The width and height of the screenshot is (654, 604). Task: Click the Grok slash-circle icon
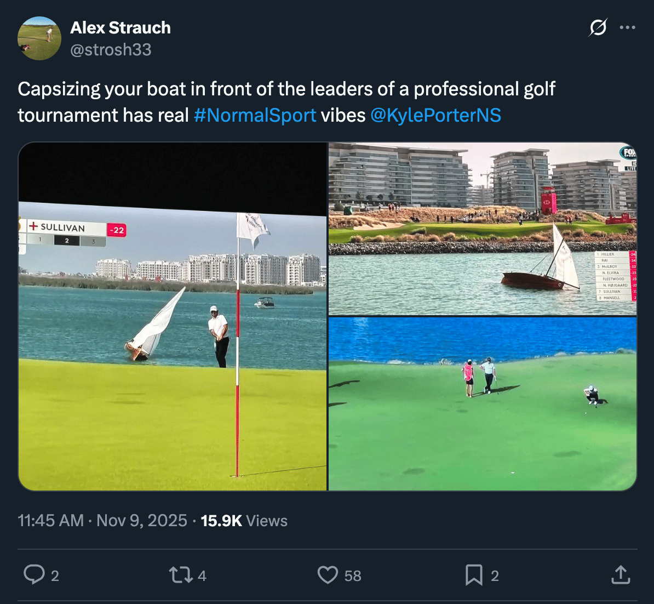(598, 27)
